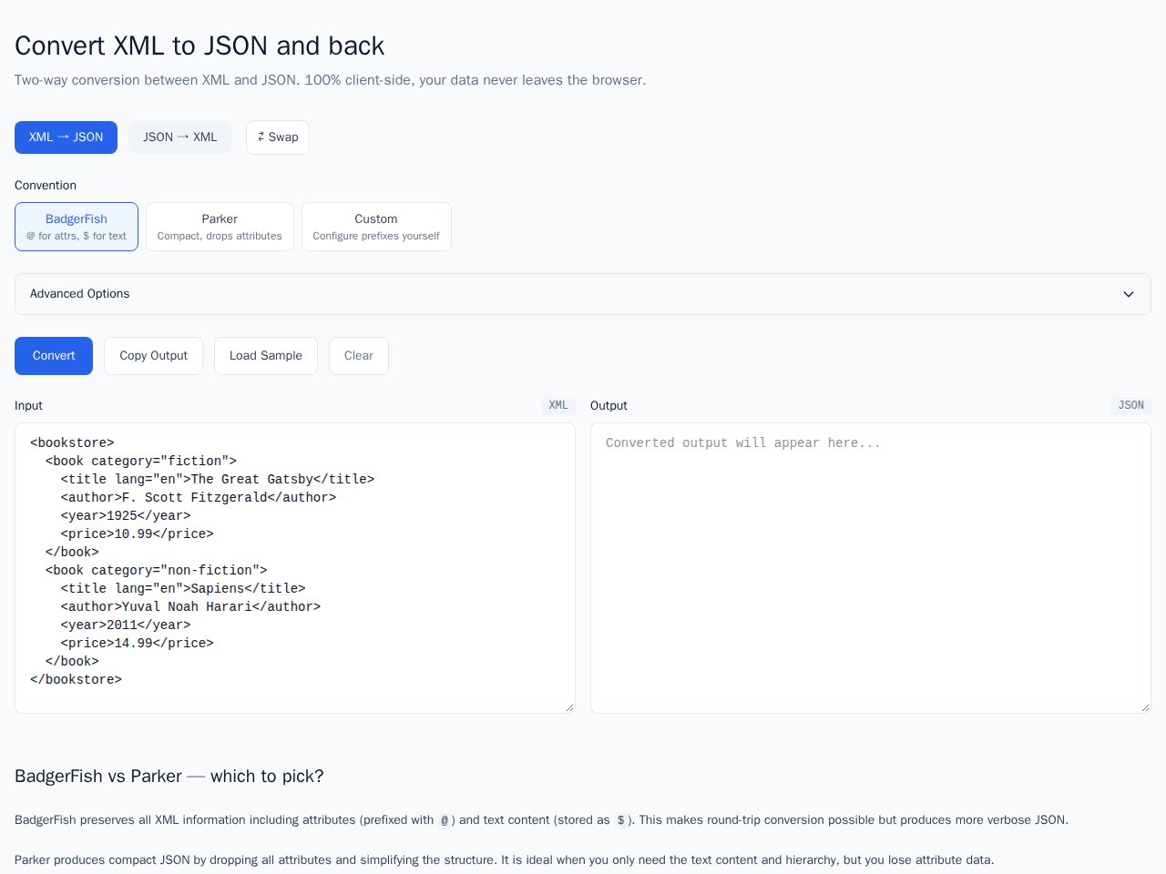Load the sample XML
This screenshot has height=874, width=1166.
coord(266,356)
